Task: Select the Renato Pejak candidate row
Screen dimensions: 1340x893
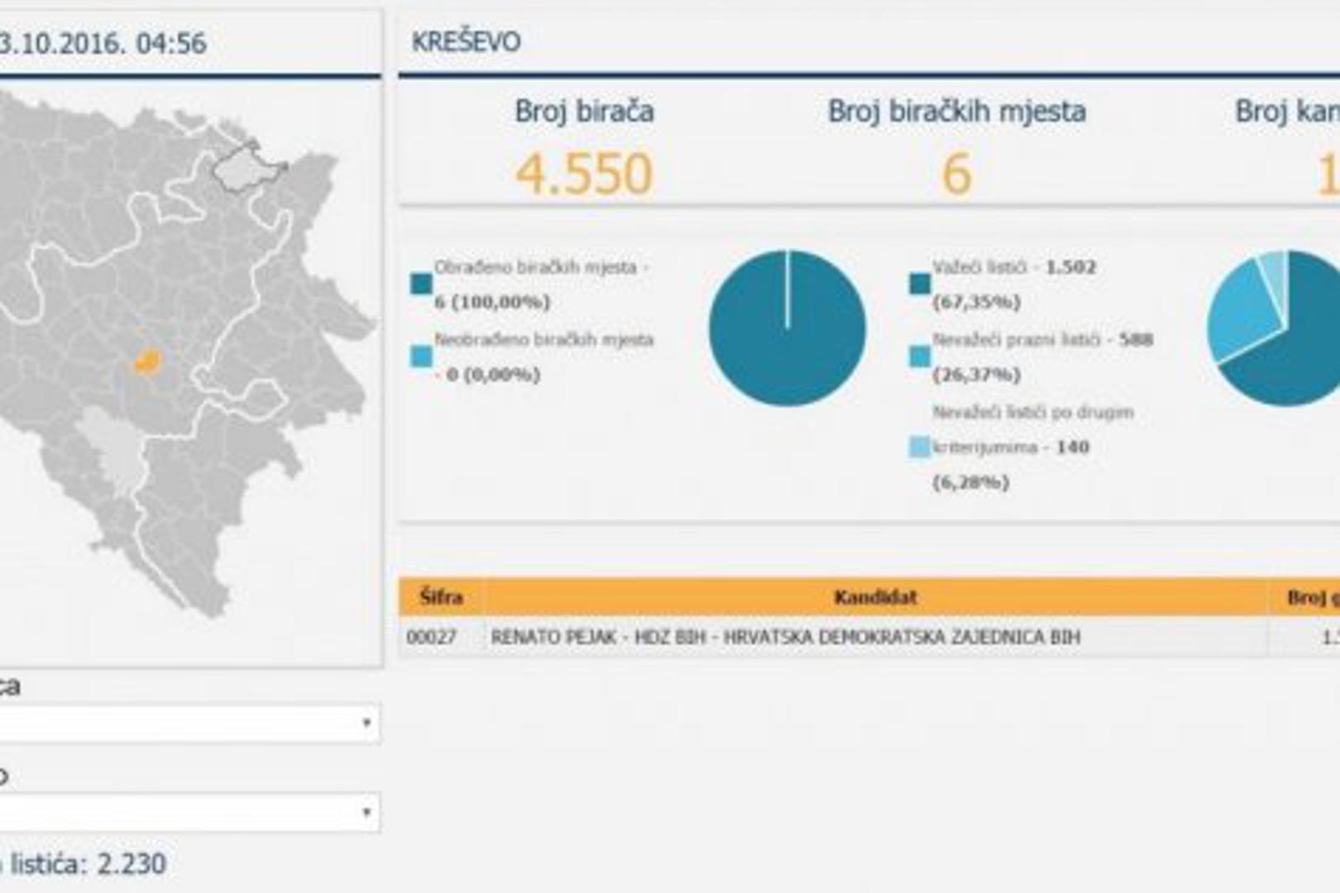Action: (x=785, y=637)
